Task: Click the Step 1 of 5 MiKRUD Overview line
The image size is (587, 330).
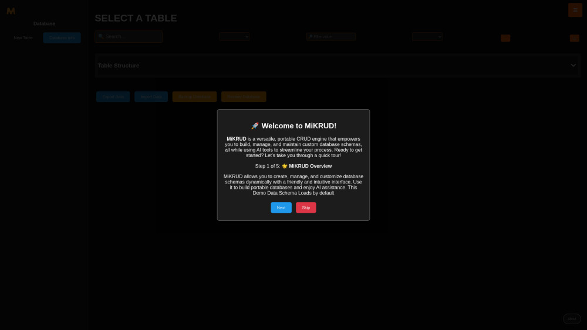Action: (x=293, y=166)
